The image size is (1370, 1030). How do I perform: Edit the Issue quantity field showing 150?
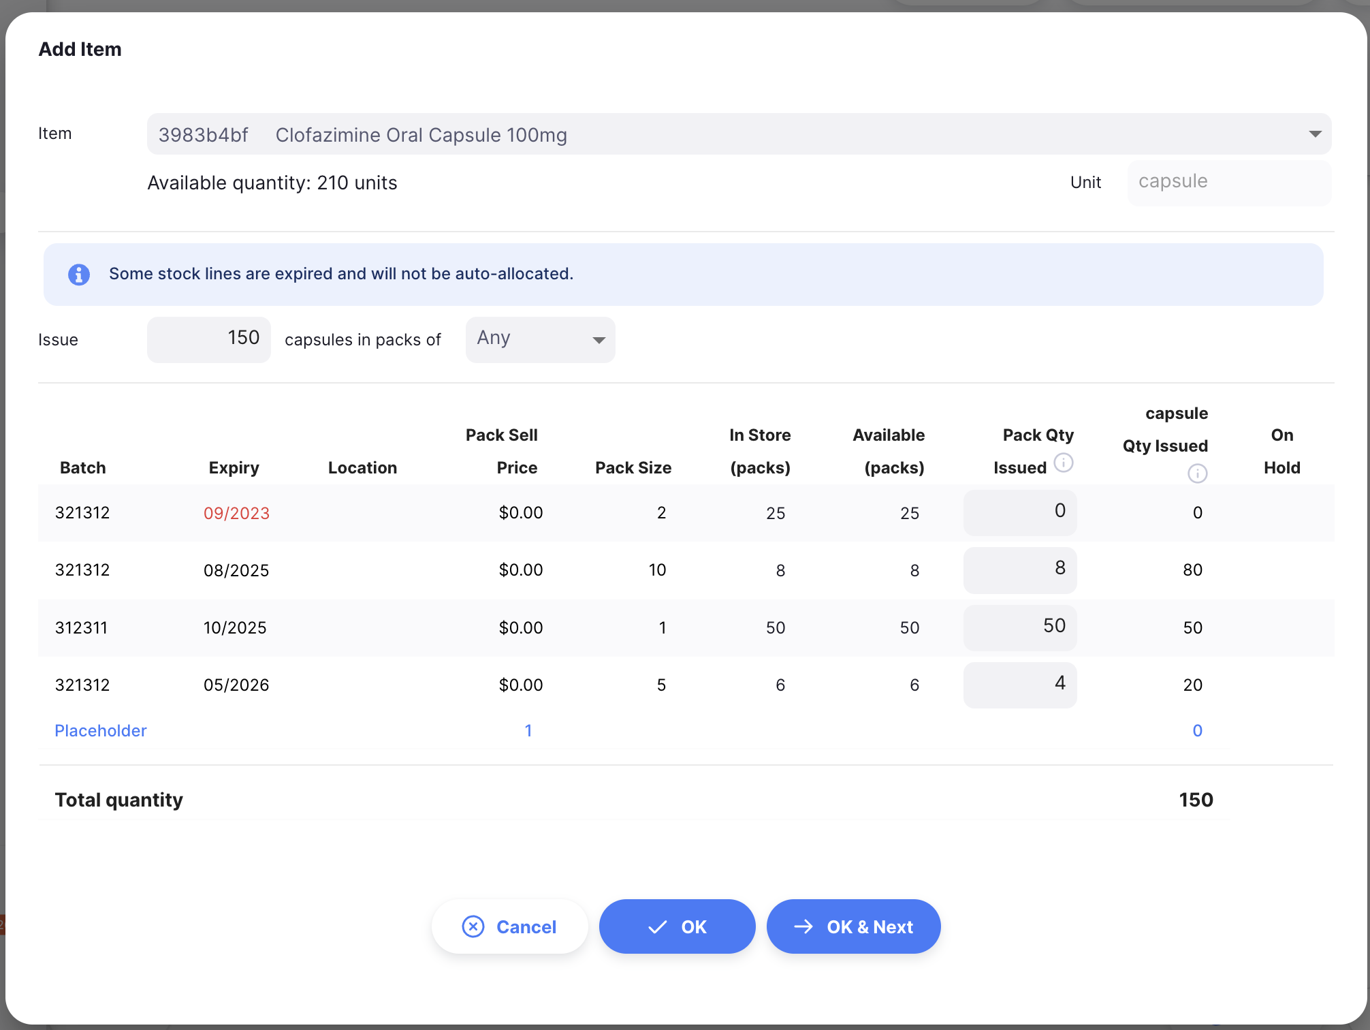click(209, 339)
